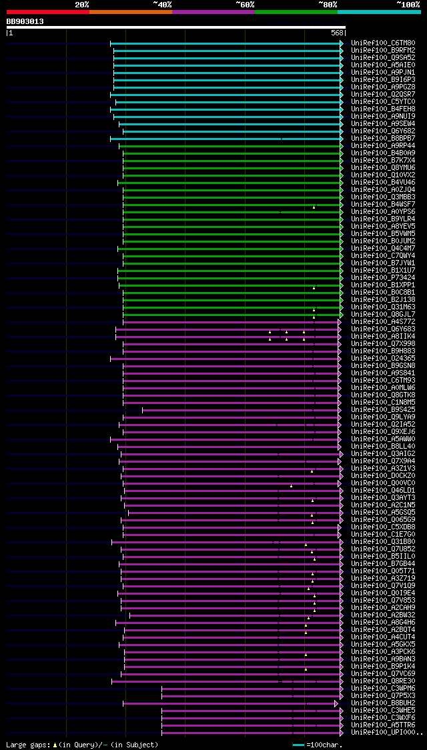
Task: Click the red ~20% identity legend segment
Action: pos(48,11)
